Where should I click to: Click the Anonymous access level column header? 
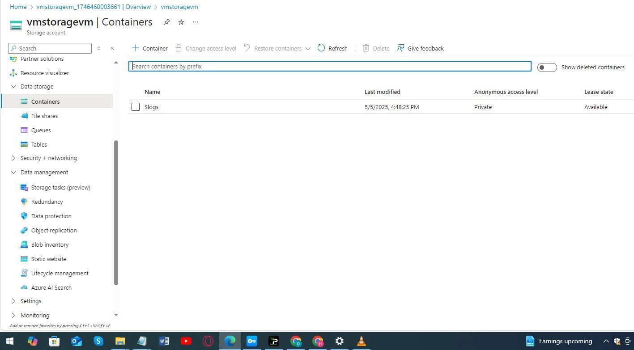click(506, 92)
